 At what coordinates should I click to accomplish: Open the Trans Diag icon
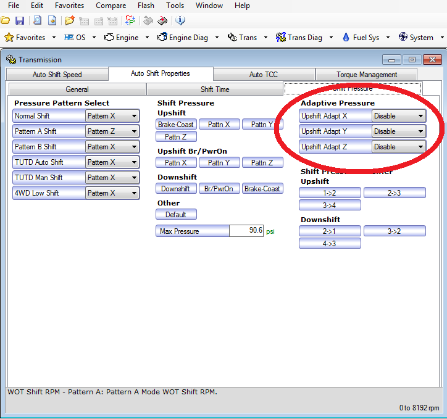[x=281, y=37]
